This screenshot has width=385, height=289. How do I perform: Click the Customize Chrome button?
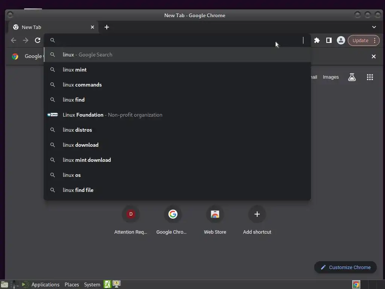[345, 267]
